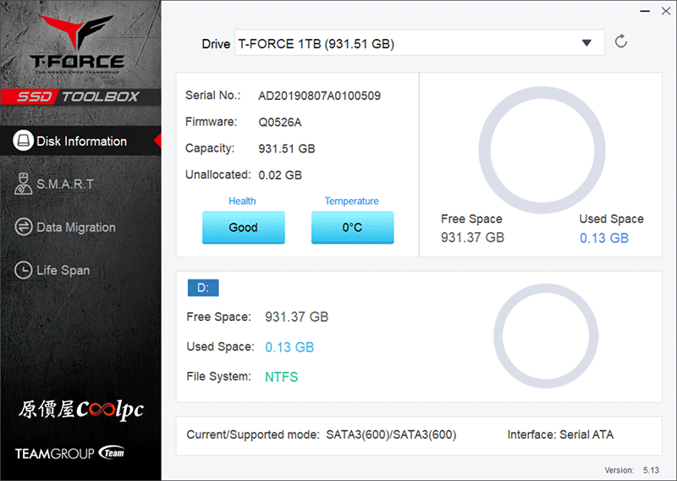Select the D: partition label
Image resolution: width=677 pixels, height=481 pixels.
tap(203, 288)
